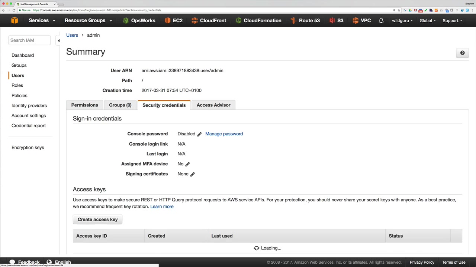Open Roles in the sidebar
This screenshot has height=267, width=476.
[x=17, y=85]
